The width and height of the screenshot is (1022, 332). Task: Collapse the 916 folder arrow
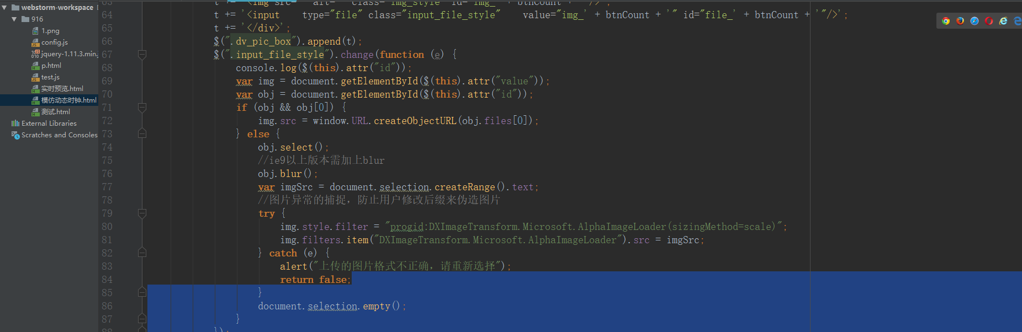click(14, 19)
